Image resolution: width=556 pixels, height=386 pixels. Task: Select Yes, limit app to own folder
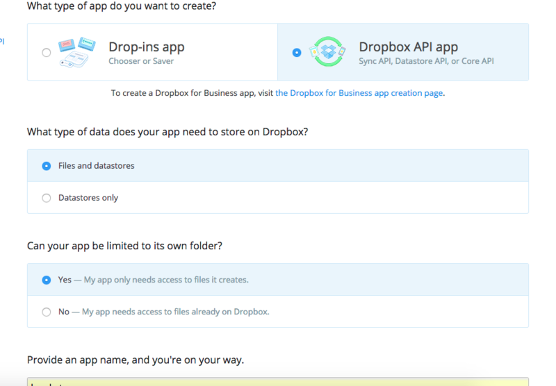coord(47,280)
